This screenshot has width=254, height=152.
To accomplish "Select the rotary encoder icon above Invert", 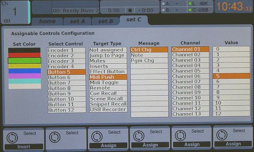I will click(12, 138).
